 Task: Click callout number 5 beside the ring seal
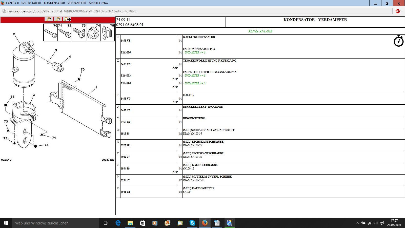56,50
